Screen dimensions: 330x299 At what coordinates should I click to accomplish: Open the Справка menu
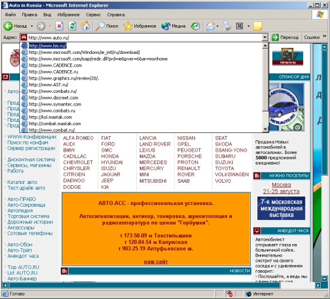(116, 15)
